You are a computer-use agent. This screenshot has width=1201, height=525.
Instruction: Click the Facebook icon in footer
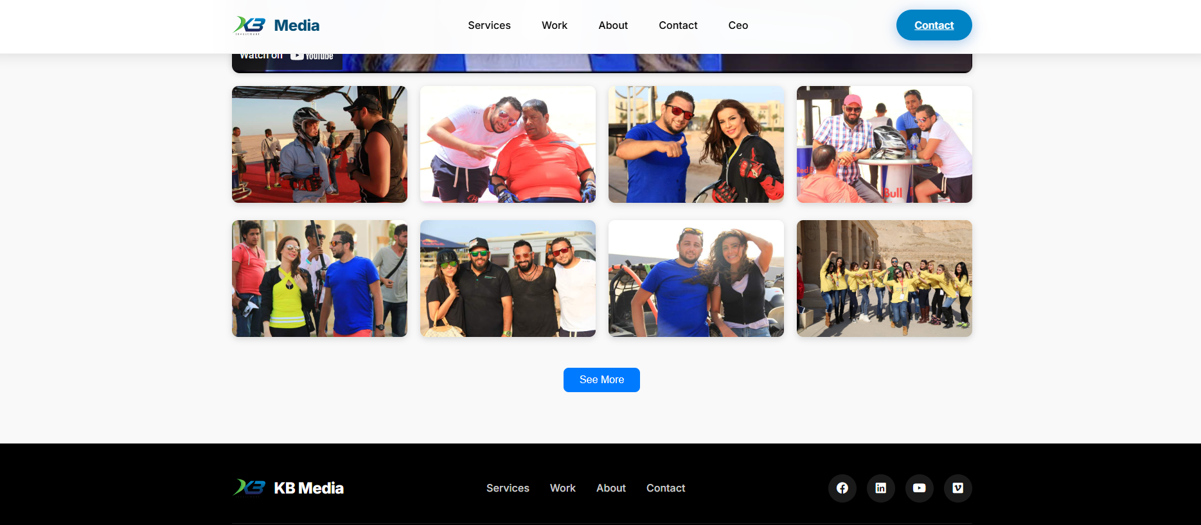(842, 488)
